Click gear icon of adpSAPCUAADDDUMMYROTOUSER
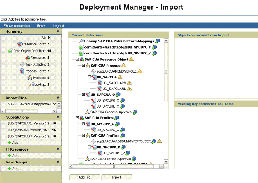The image size is (258, 183). 94,141
